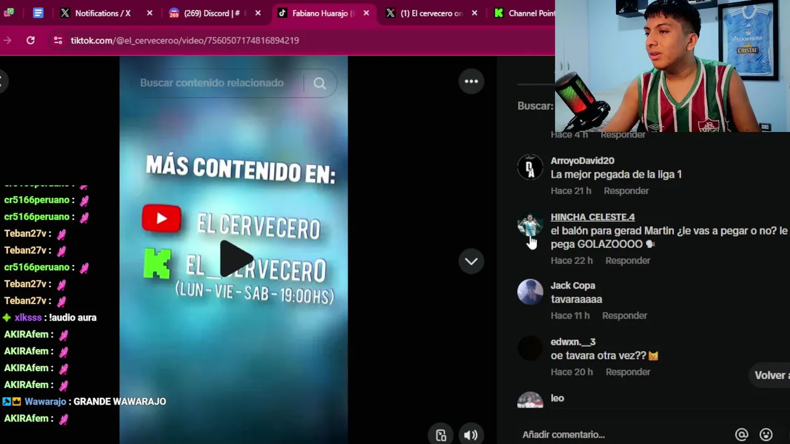Reply to edwxn._3 comment

[x=628, y=372]
